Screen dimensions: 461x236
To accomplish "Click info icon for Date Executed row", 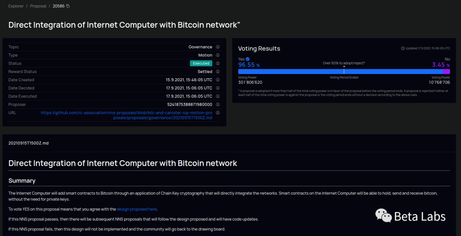I will [218, 96].
